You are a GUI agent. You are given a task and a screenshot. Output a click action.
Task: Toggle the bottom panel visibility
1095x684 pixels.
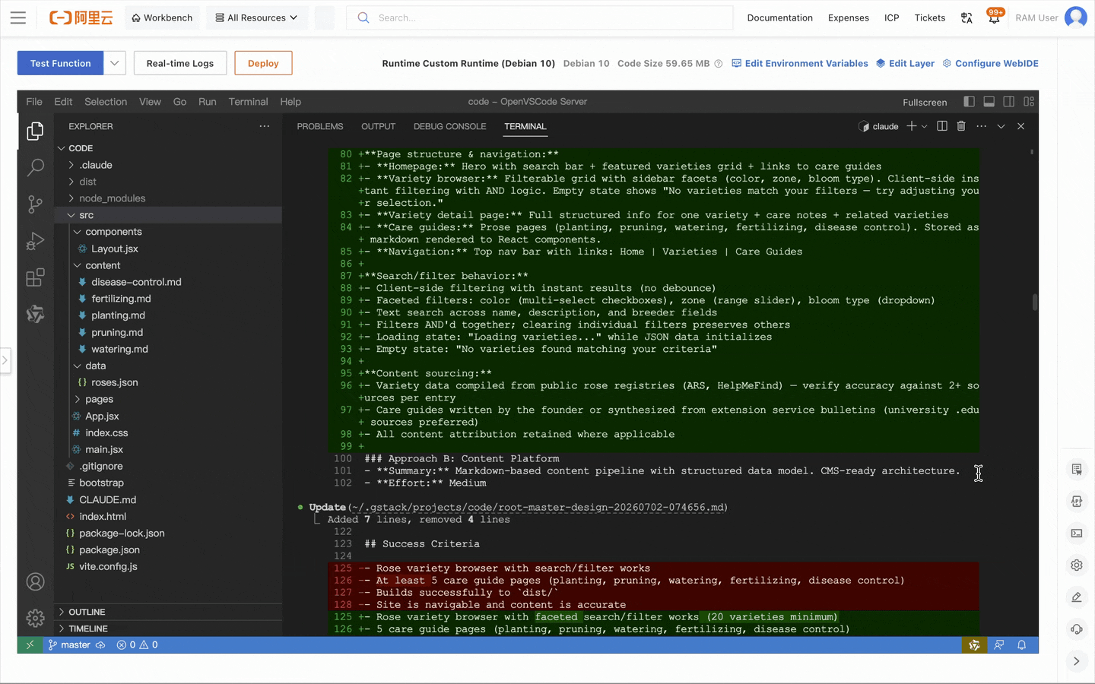click(989, 101)
